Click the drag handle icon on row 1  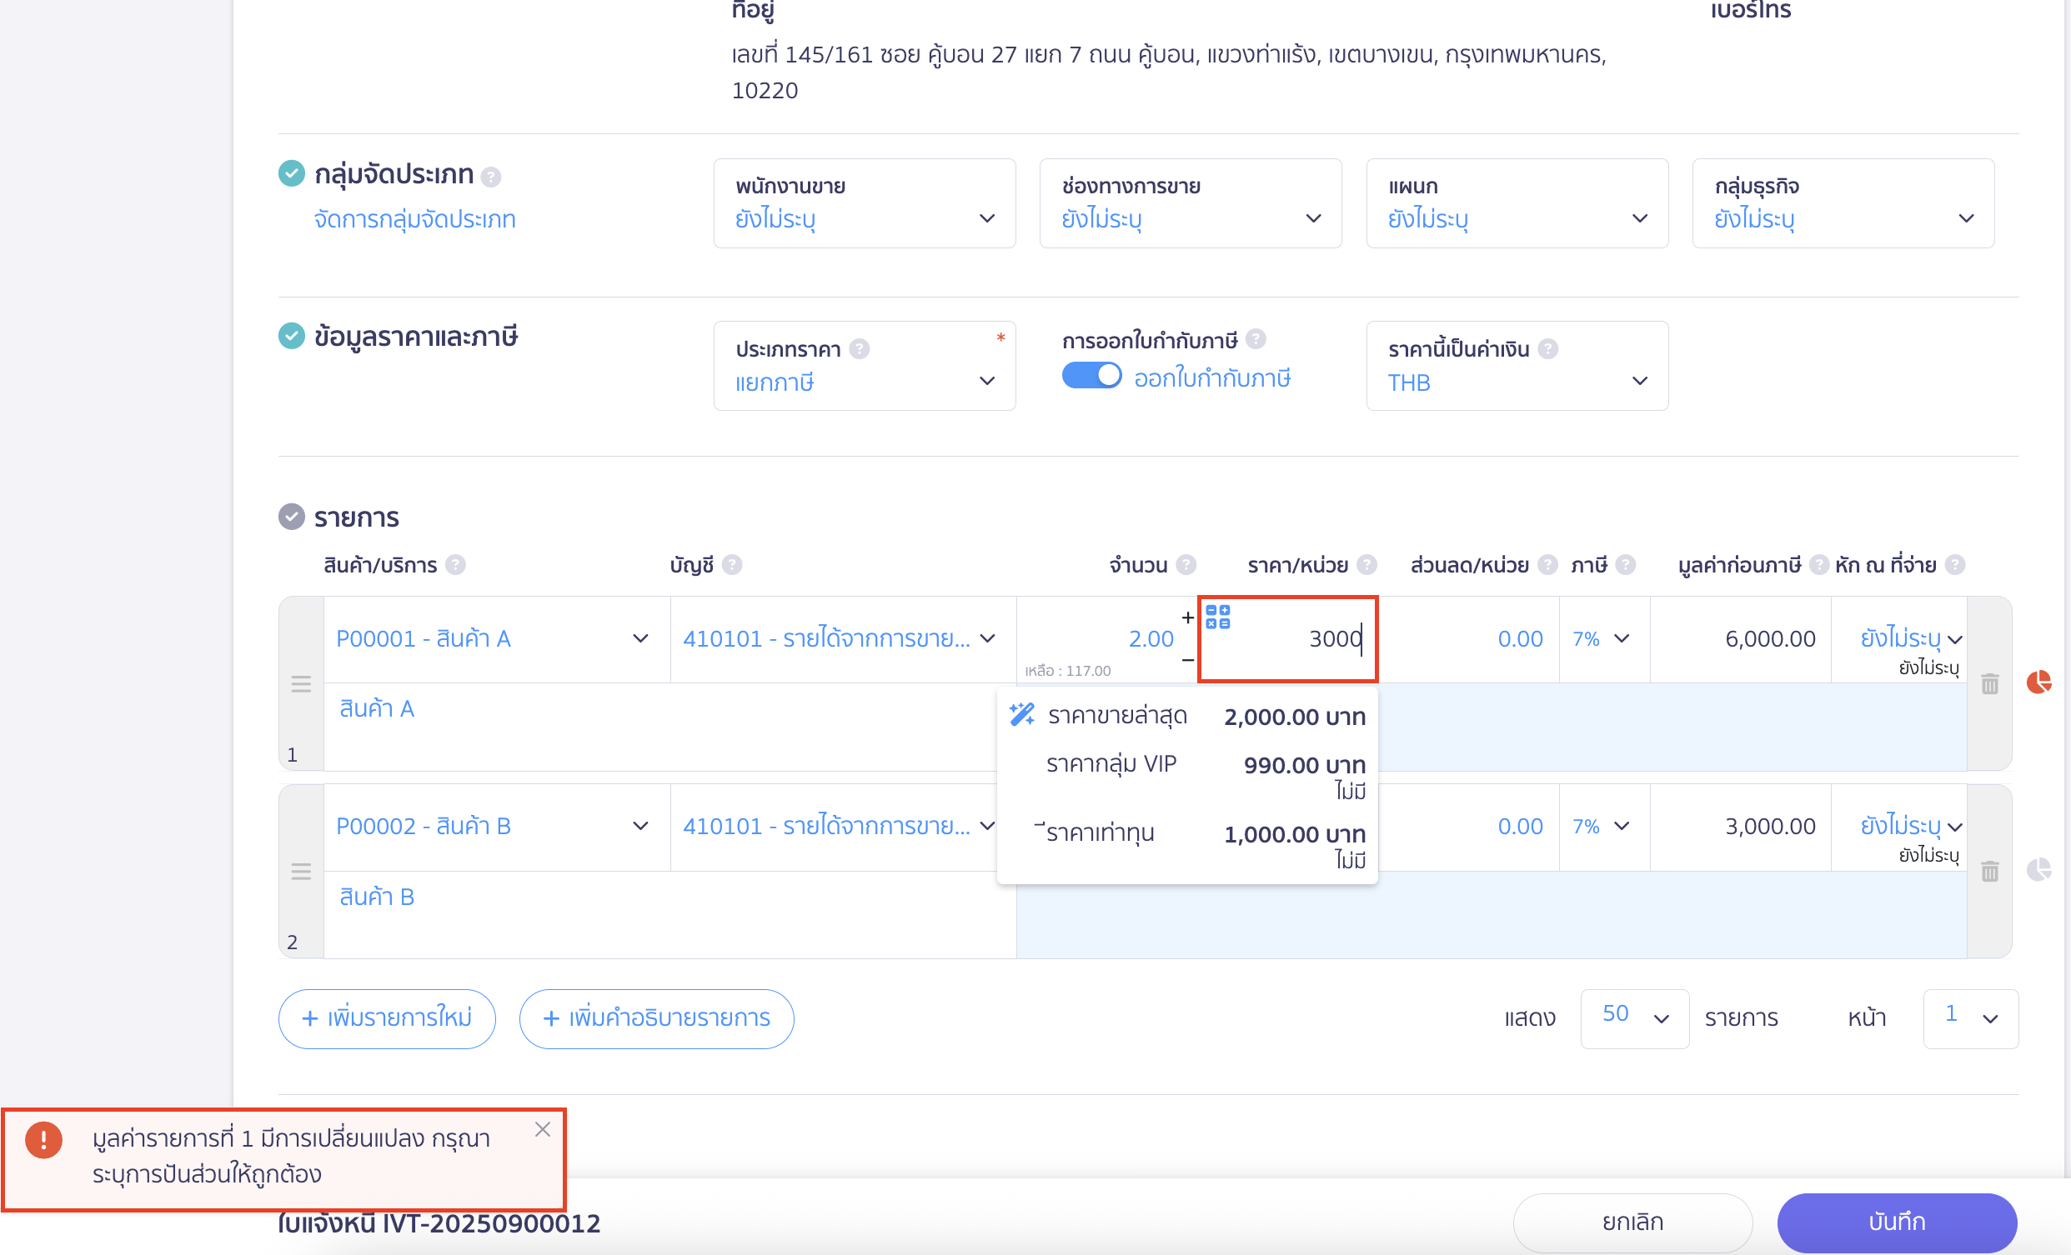click(x=301, y=684)
